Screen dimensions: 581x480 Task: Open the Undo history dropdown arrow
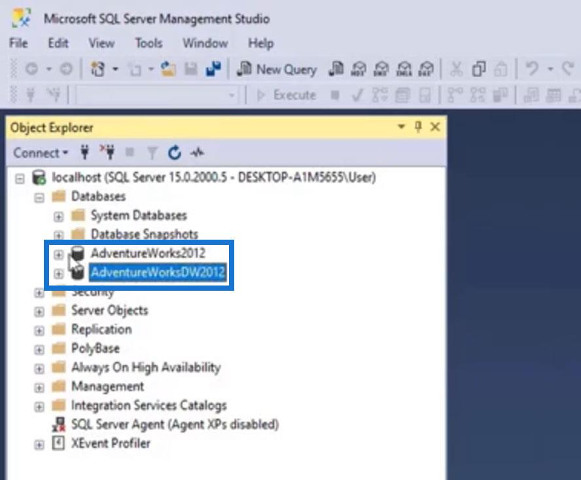pyautogui.click(x=550, y=69)
